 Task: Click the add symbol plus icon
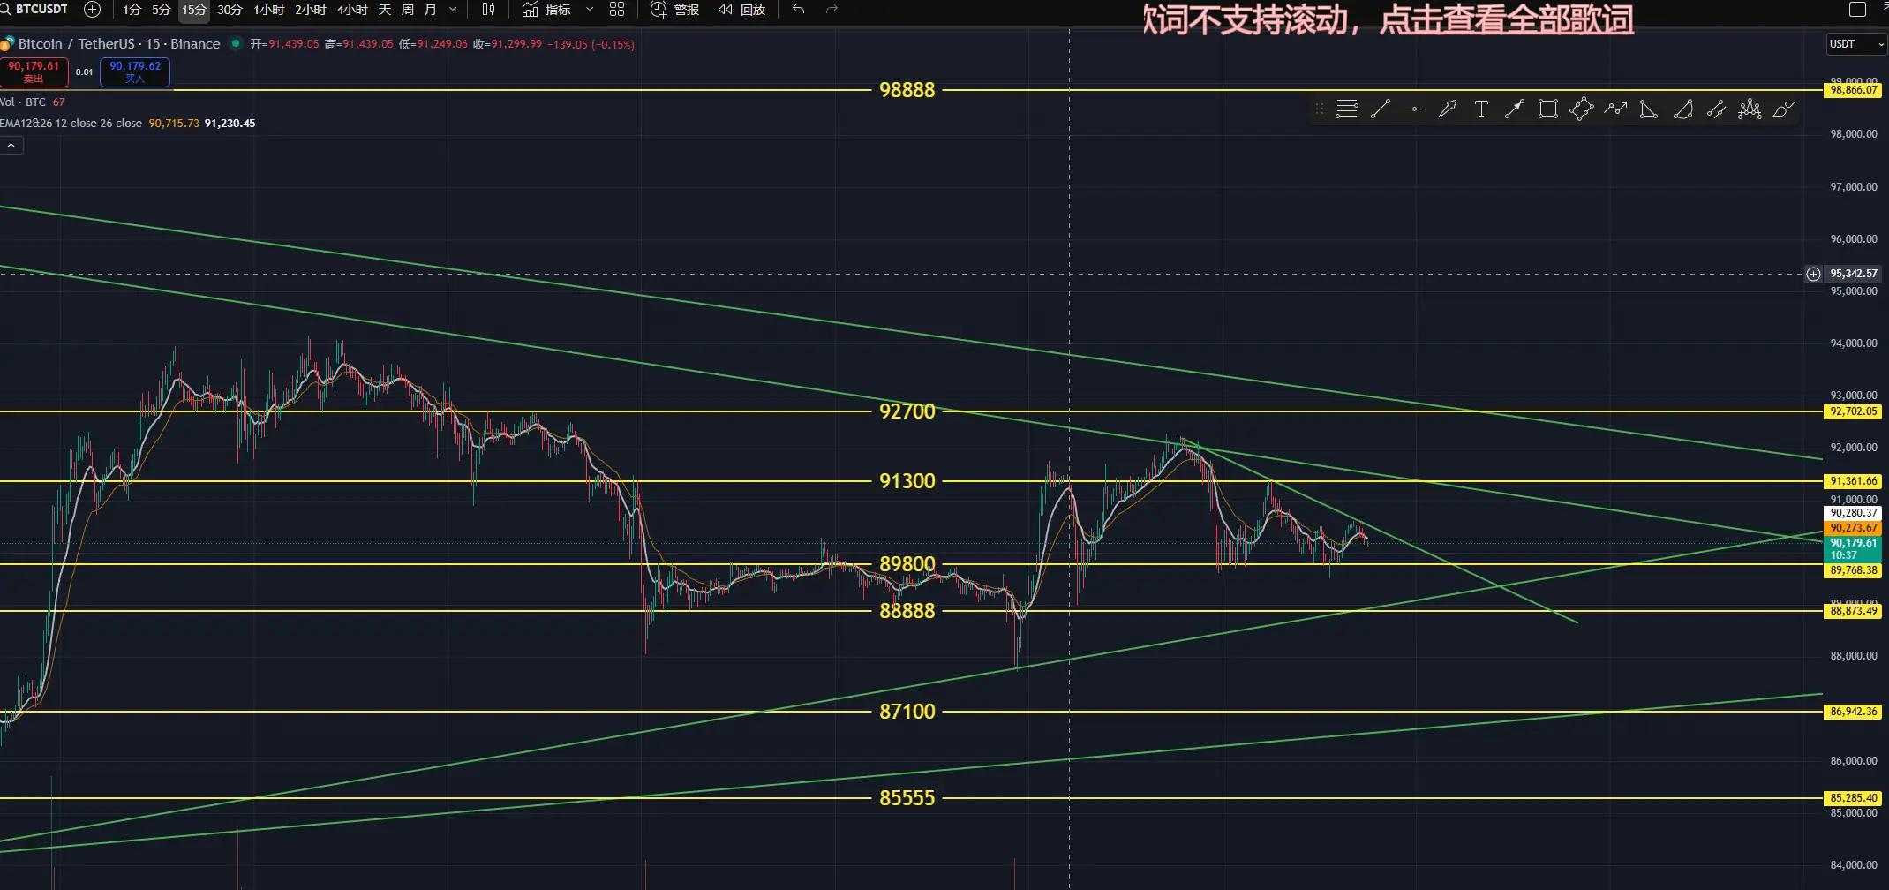point(92,10)
